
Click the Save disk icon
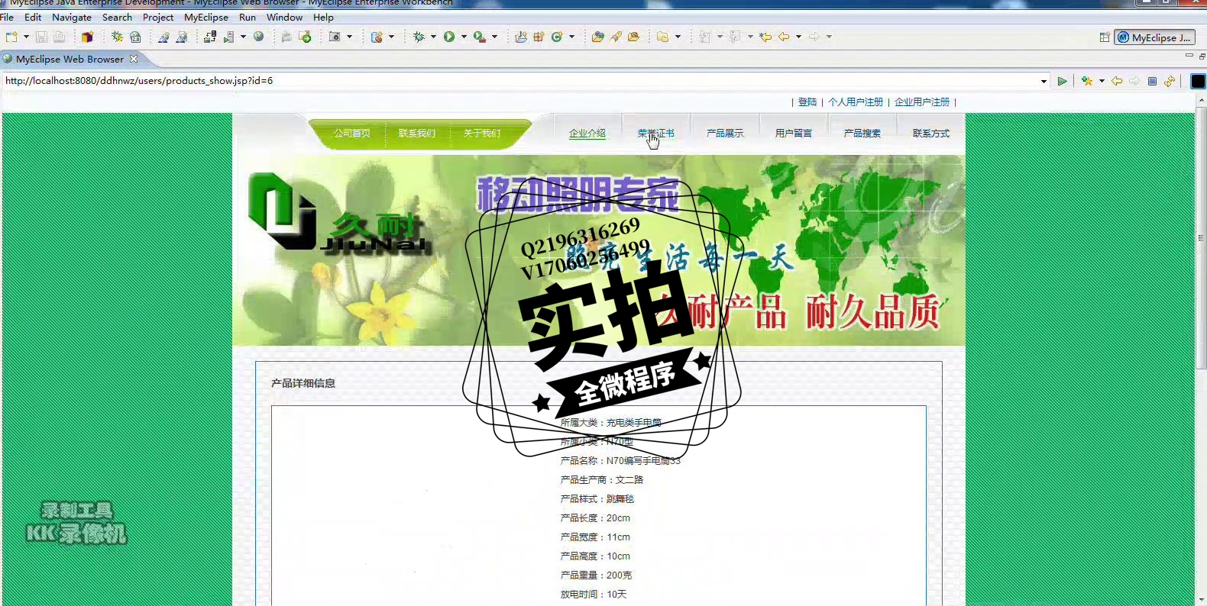(x=41, y=37)
